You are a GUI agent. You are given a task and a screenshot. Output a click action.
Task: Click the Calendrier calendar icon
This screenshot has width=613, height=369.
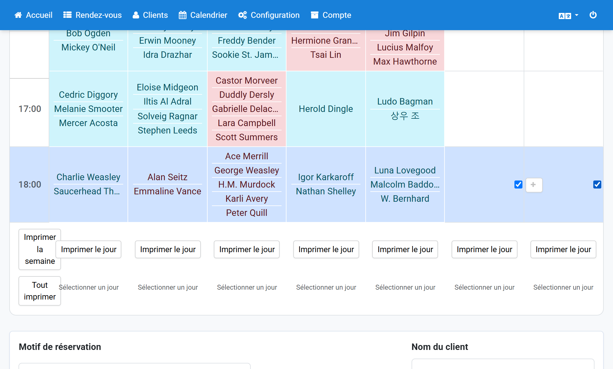click(183, 15)
